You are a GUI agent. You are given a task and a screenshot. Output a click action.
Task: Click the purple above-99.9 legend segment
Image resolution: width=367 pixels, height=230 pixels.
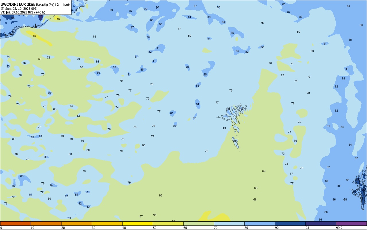coord(351,223)
